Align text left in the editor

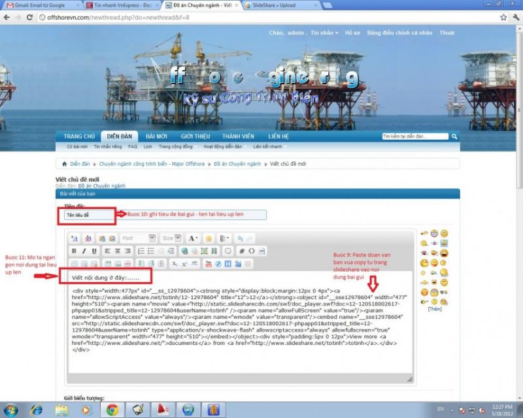tap(107, 251)
